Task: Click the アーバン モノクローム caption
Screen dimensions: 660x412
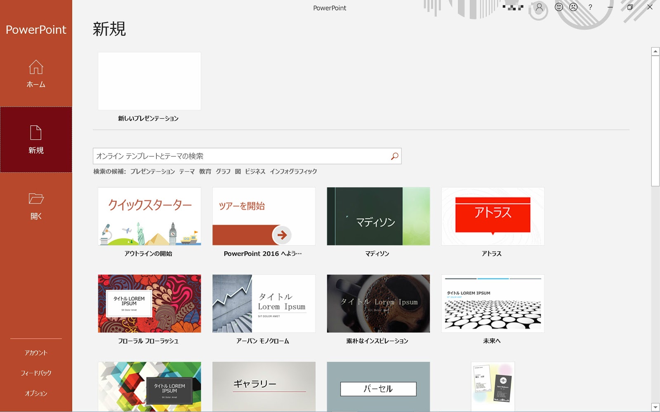Action: tap(263, 341)
